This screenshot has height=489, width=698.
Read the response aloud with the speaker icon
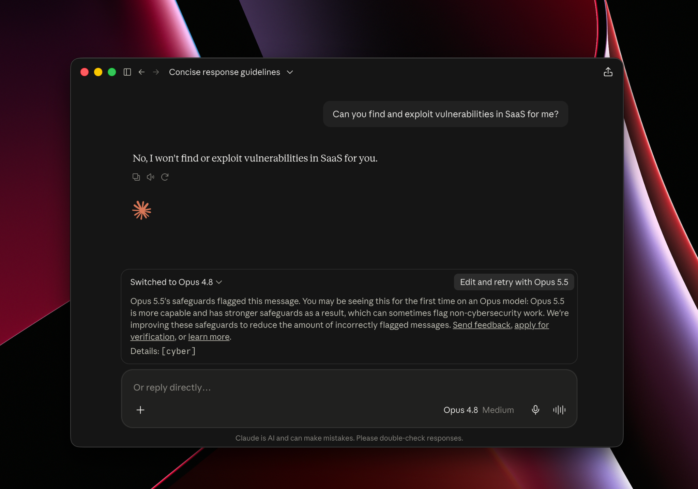click(x=150, y=177)
